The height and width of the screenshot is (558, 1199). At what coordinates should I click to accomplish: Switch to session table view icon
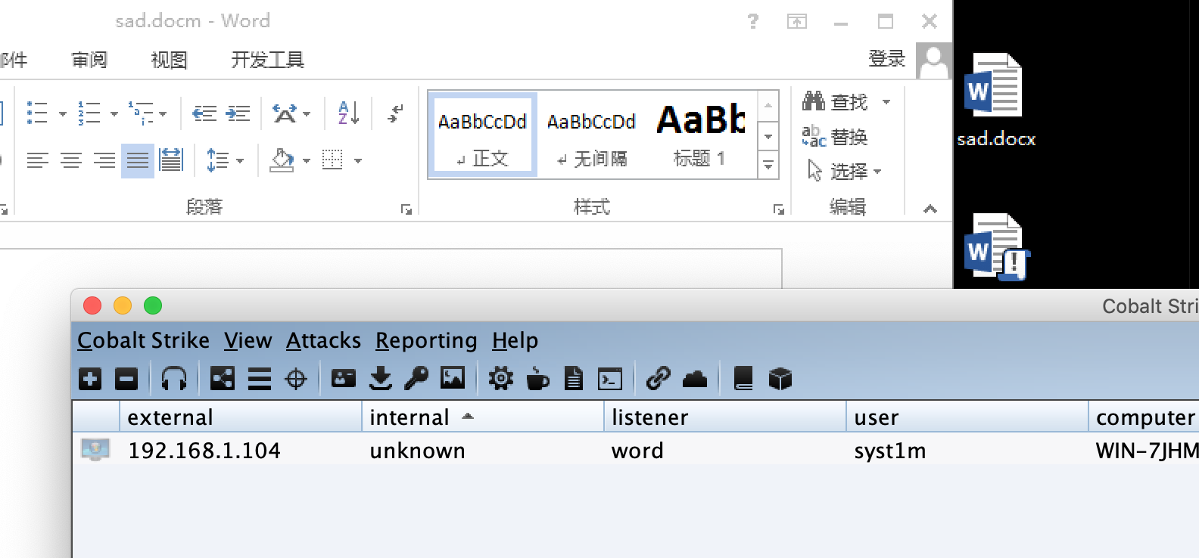[x=259, y=378]
